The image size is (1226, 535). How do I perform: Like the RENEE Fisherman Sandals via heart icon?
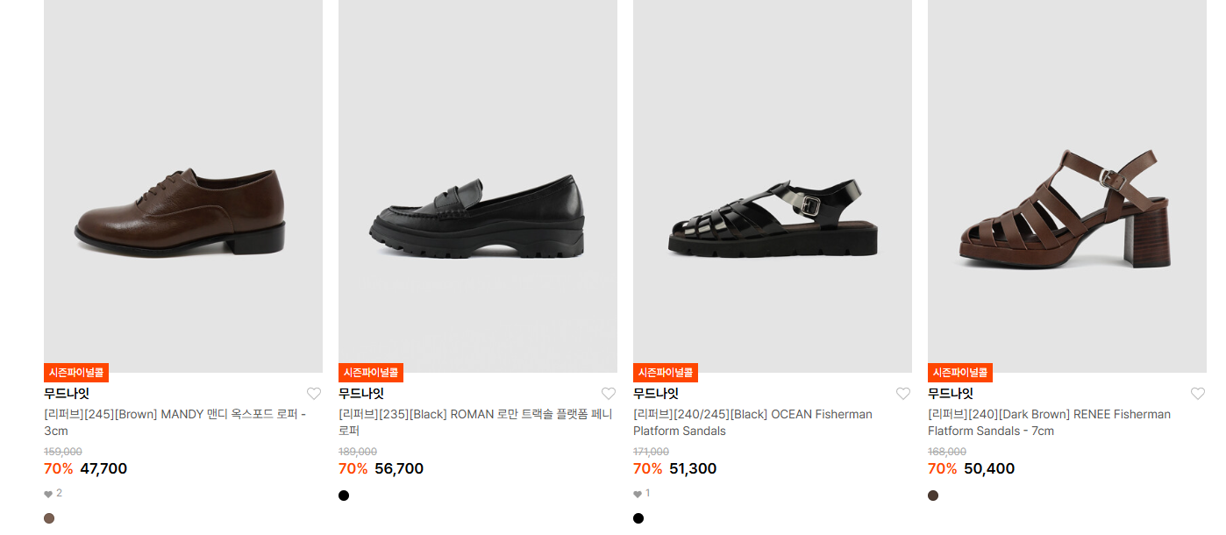point(1198,394)
